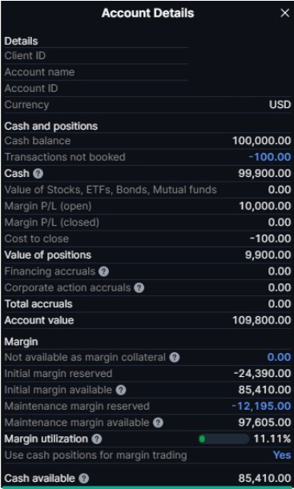Select the Account value row
The height and width of the screenshot is (489, 294).
pos(147,320)
